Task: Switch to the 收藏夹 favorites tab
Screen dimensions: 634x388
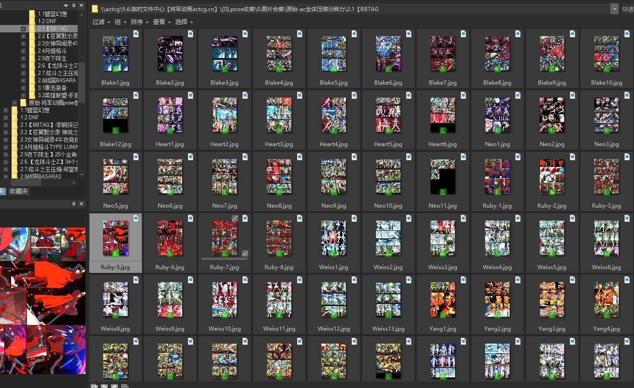Action: 19,191
